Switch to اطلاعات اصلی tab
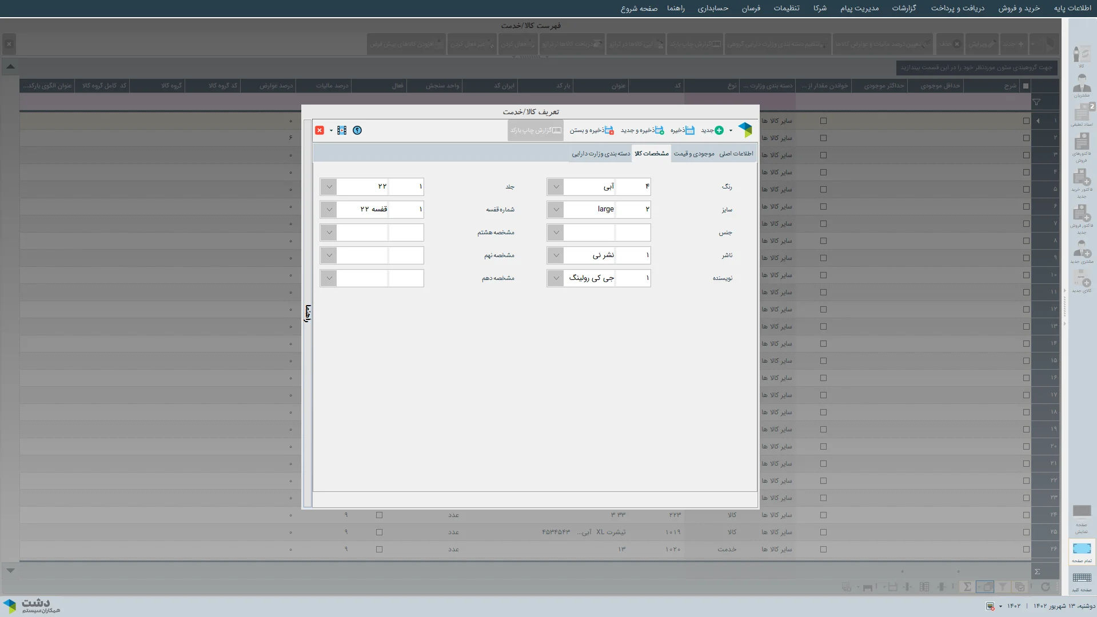This screenshot has width=1097, height=617. click(x=736, y=154)
